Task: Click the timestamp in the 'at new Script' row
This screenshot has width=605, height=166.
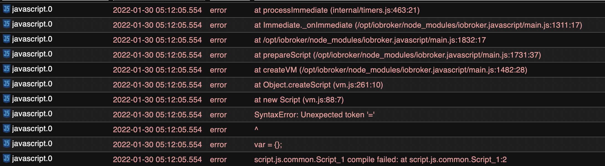Action: [x=157, y=100]
